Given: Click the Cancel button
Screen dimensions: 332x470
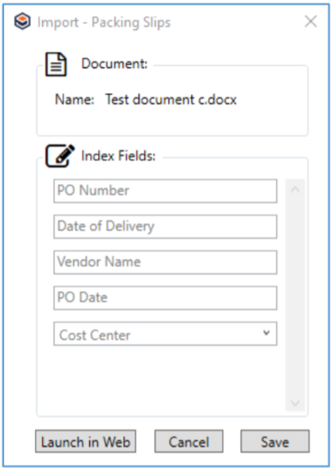Looking at the screenshot, I should click(189, 441).
